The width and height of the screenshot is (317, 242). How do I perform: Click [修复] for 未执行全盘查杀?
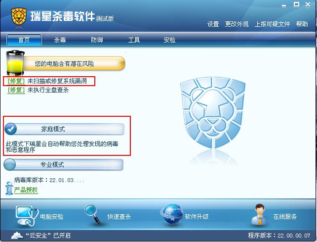coord(16,90)
